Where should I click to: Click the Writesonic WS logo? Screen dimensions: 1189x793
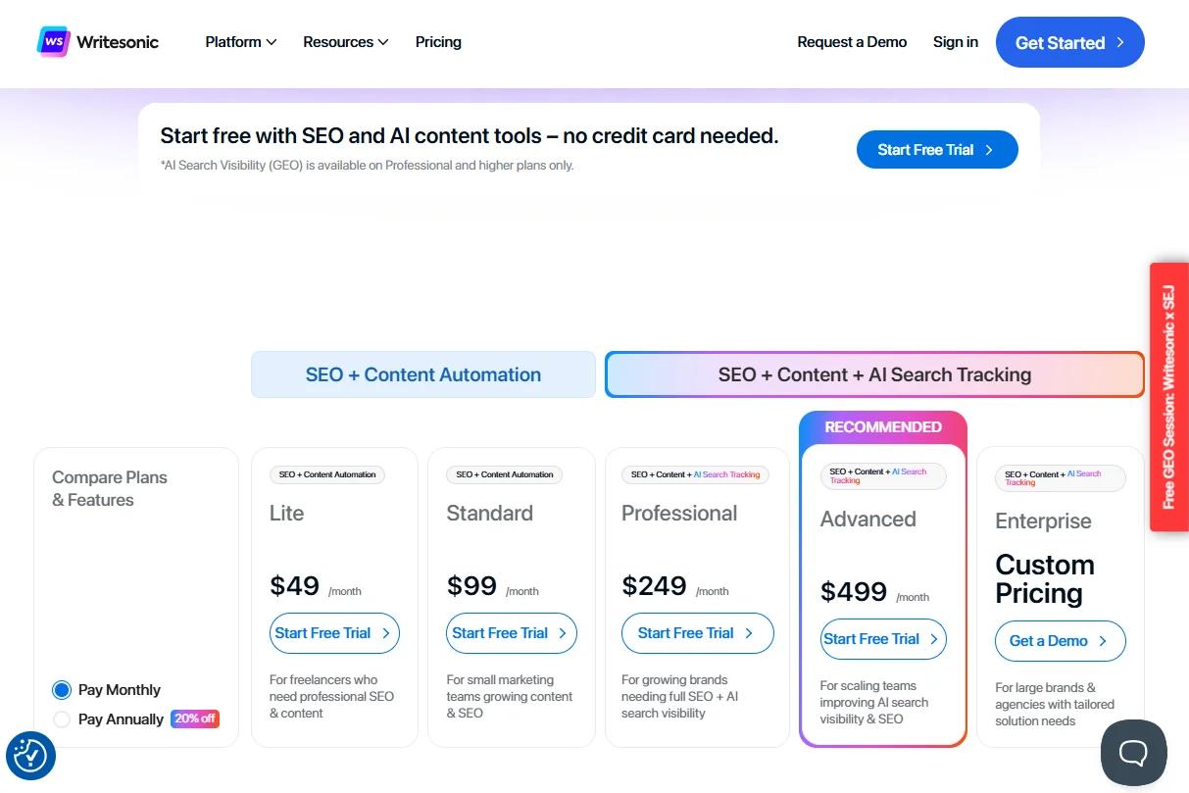(54, 41)
